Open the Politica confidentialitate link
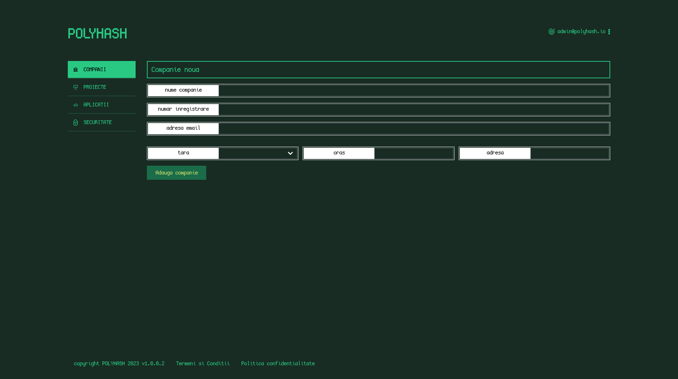This screenshot has height=379, width=678. [x=278, y=363]
